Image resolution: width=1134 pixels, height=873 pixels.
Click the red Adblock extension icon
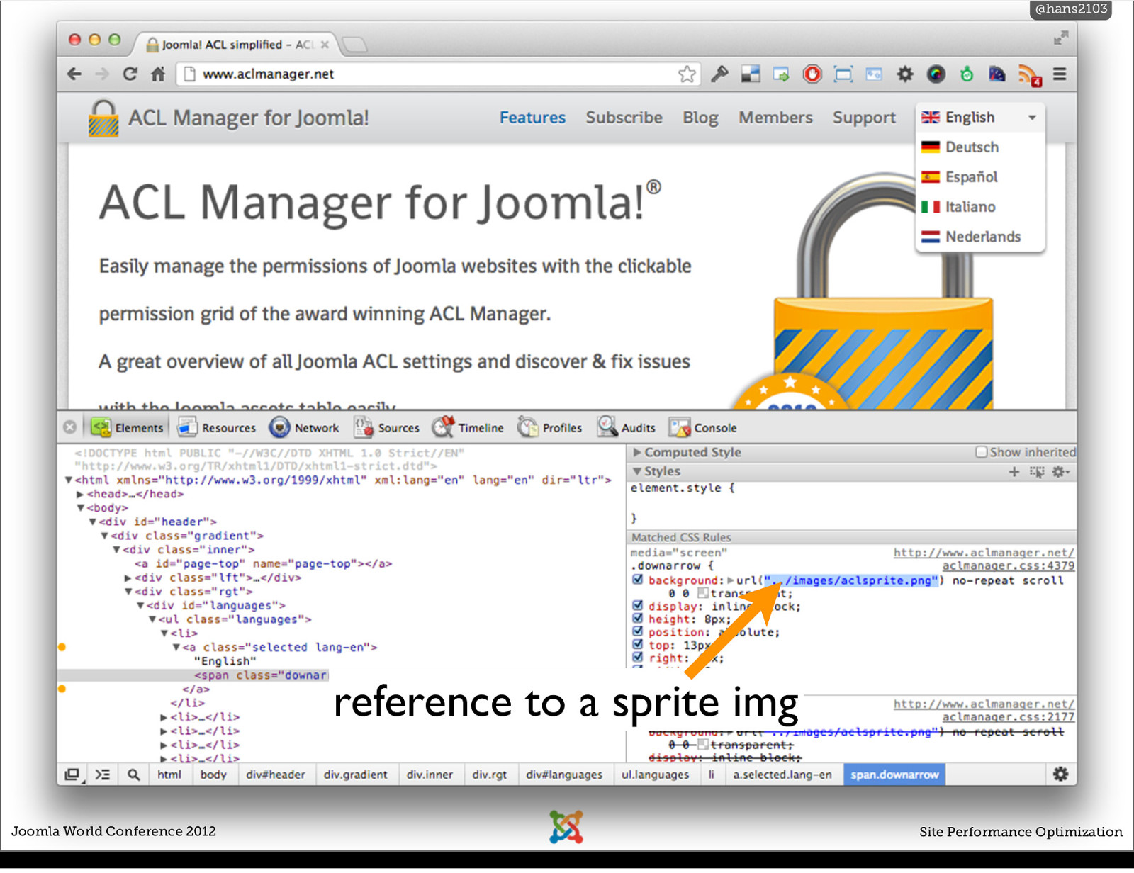[812, 74]
